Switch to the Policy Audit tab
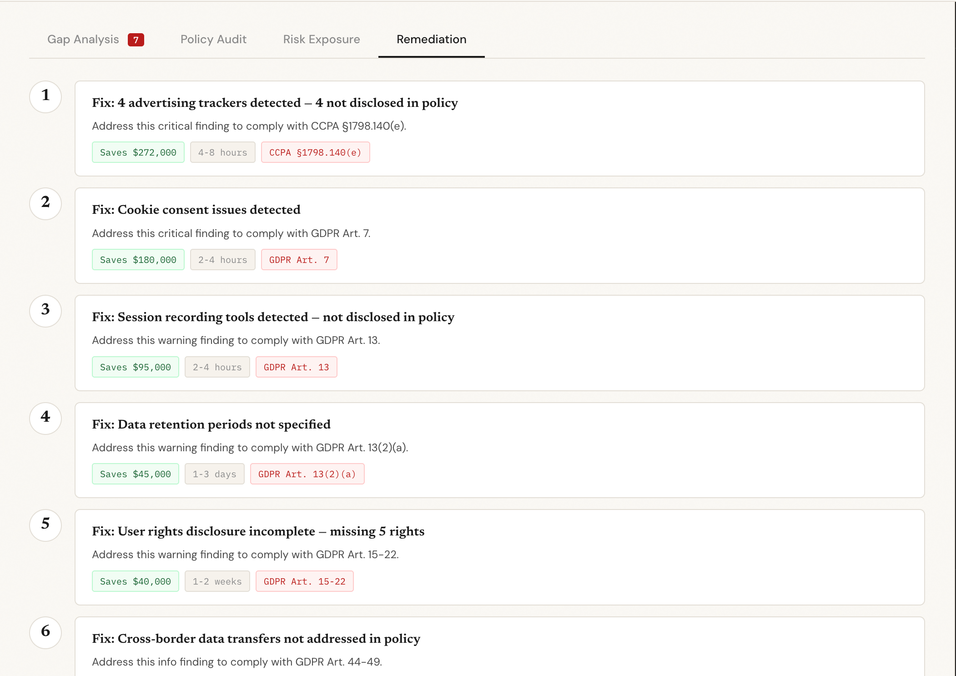 coord(213,40)
